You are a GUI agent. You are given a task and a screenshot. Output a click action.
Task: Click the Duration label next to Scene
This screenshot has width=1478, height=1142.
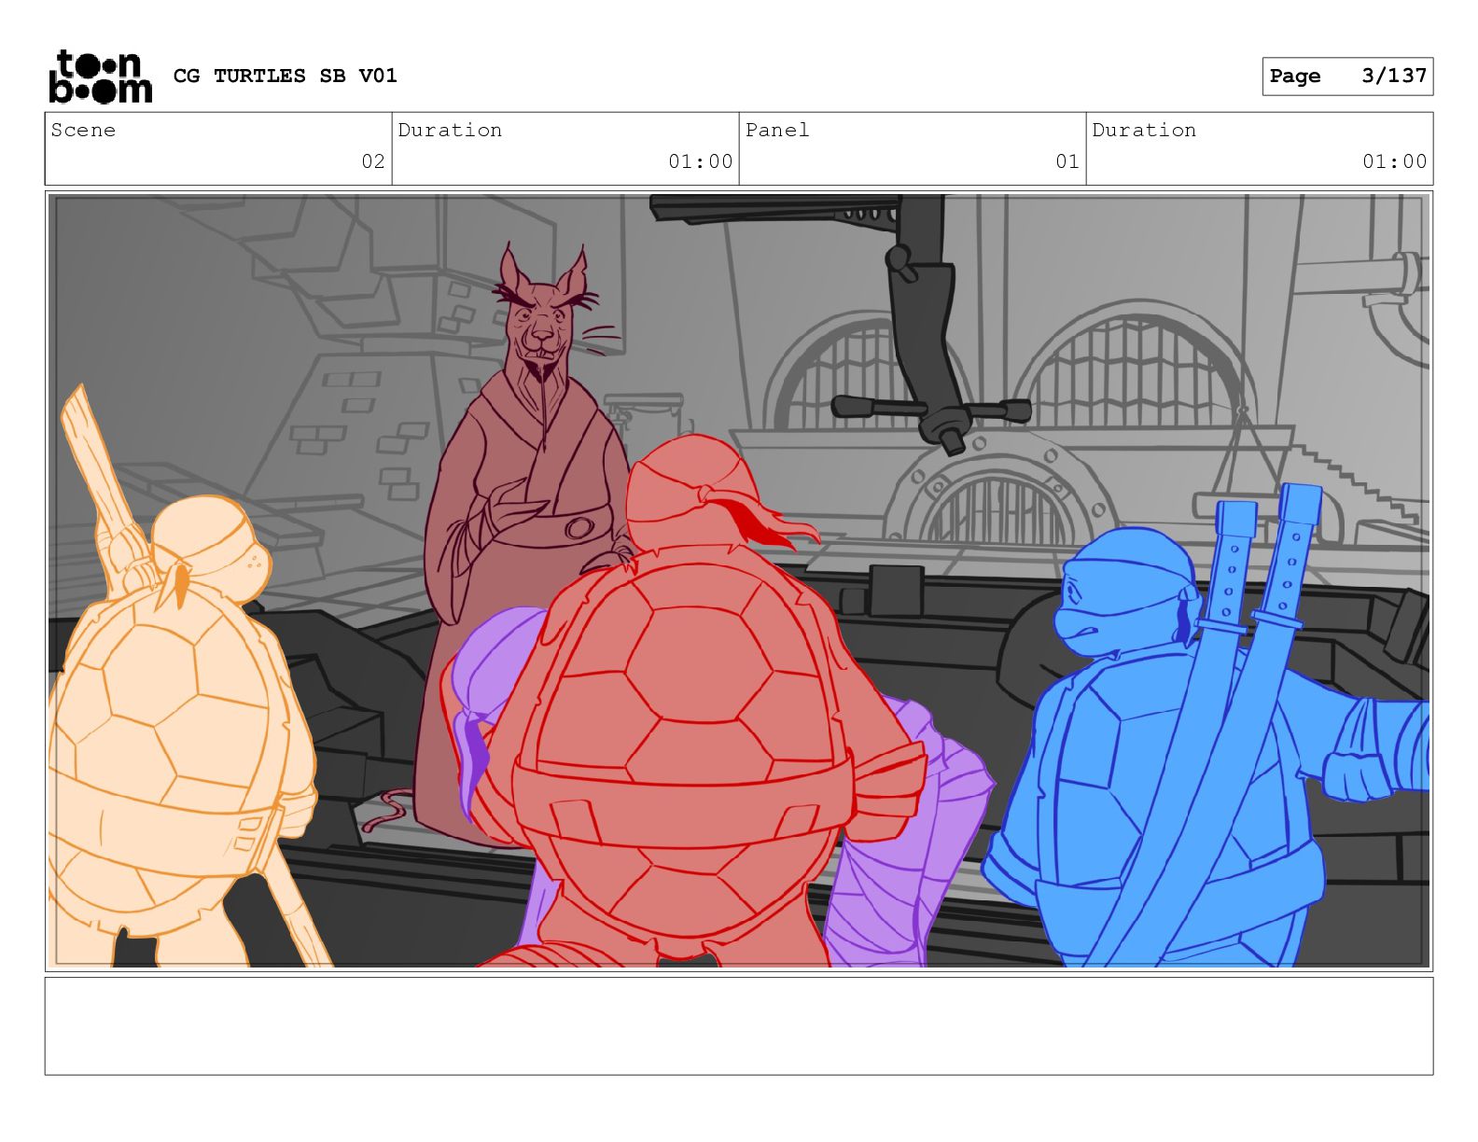point(450,131)
